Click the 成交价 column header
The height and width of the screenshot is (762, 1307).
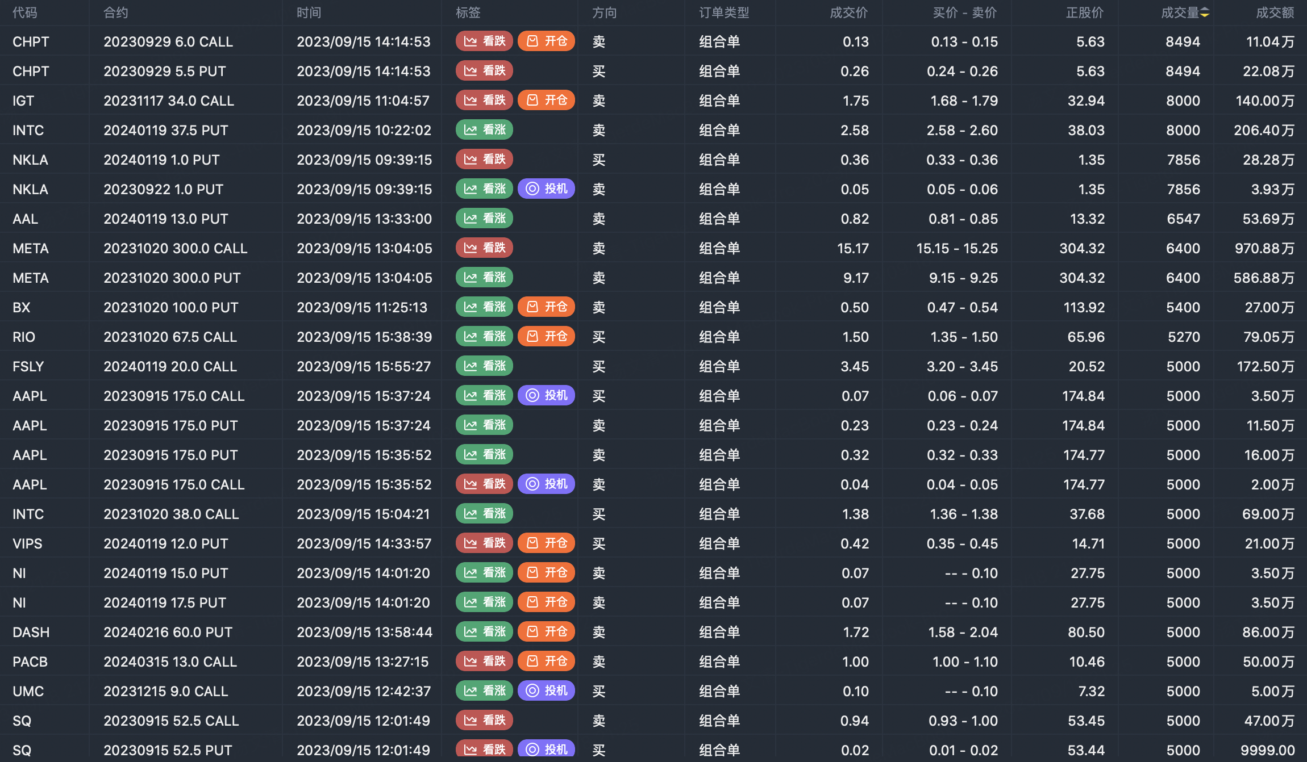(848, 13)
